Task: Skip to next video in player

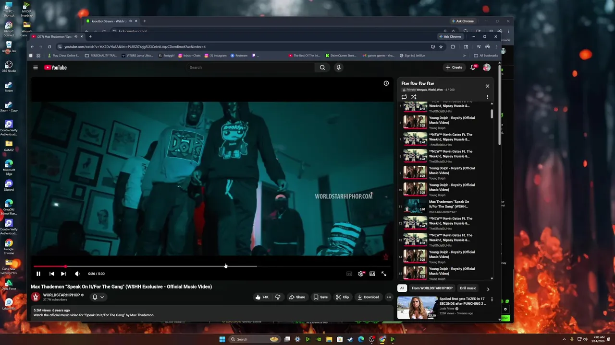Action: [63, 274]
